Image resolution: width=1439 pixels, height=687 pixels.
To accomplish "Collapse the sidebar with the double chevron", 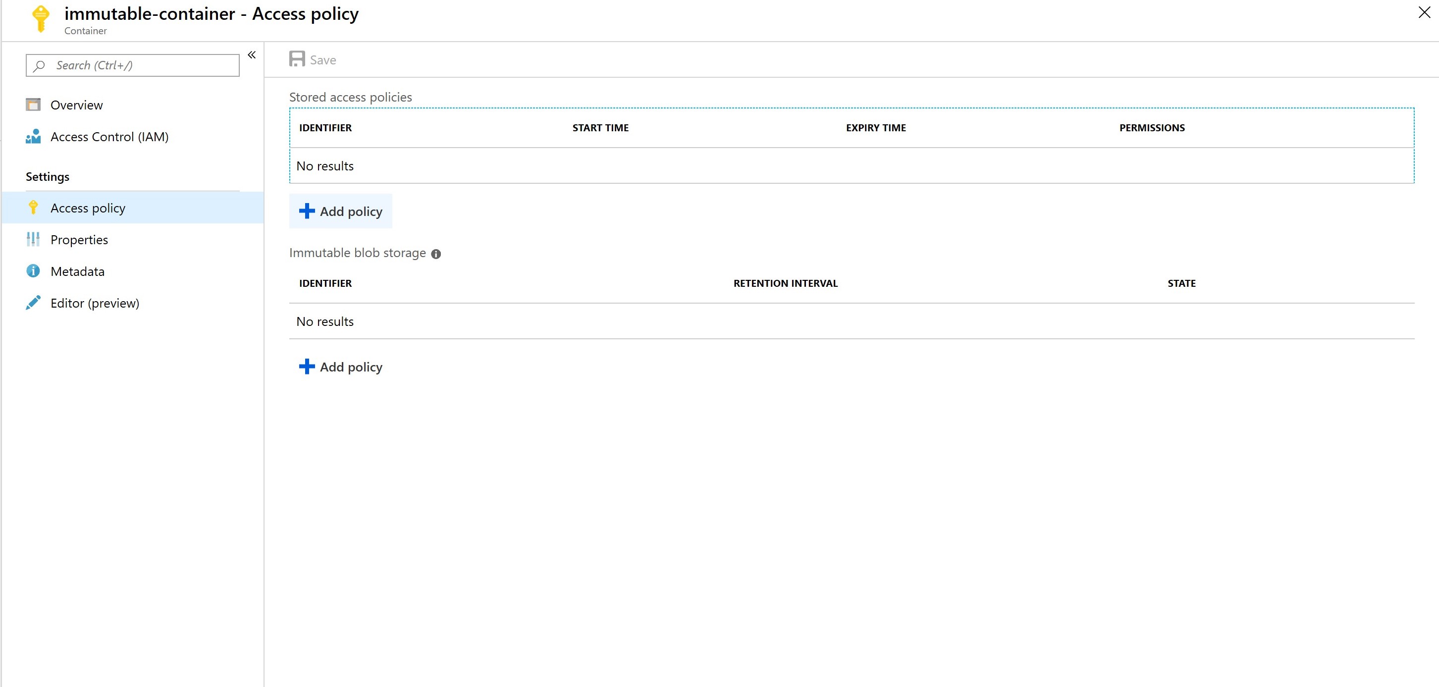I will [x=252, y=55].
